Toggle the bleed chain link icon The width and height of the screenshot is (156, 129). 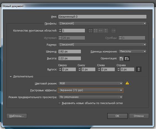pyautogui.click(x=139, y=69)
